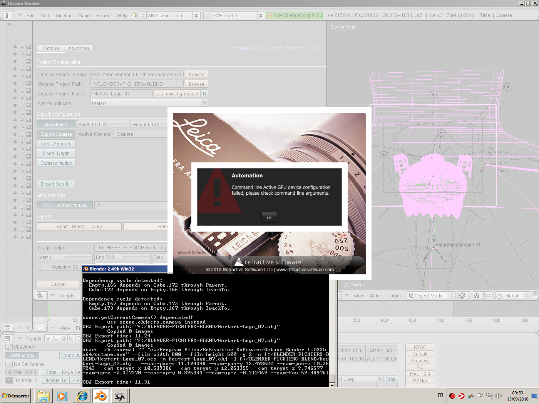
Task: Select the Logic context button in Panels header
Action: (48, 339)
